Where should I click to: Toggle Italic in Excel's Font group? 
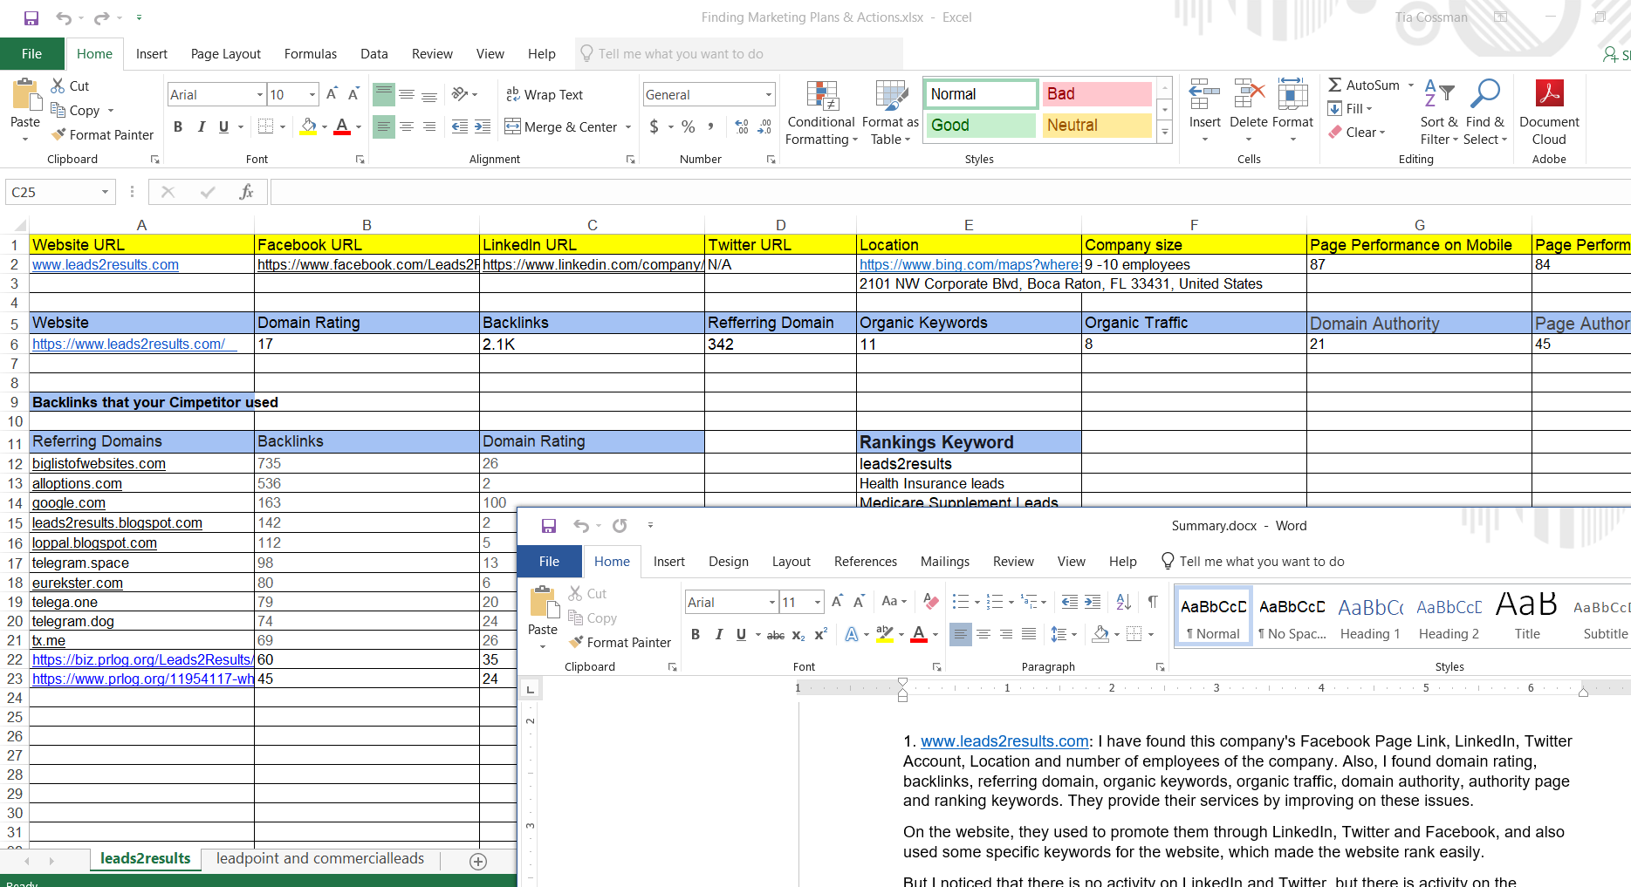pos(202,126)
